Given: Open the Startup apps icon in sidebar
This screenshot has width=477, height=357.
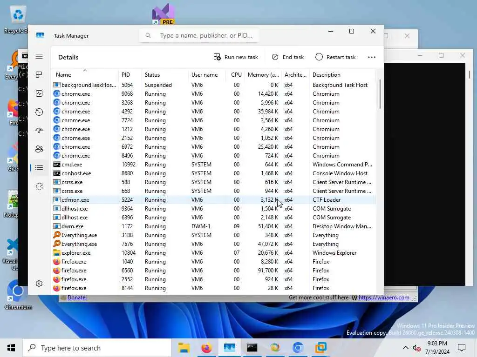Looking at the screenshot, I should coord(39,131).
